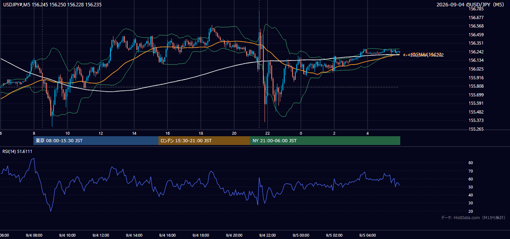This screenshot has height=239, width=510.
Task: Click the RSI scale value 80
Action: (x=470, y=163)
